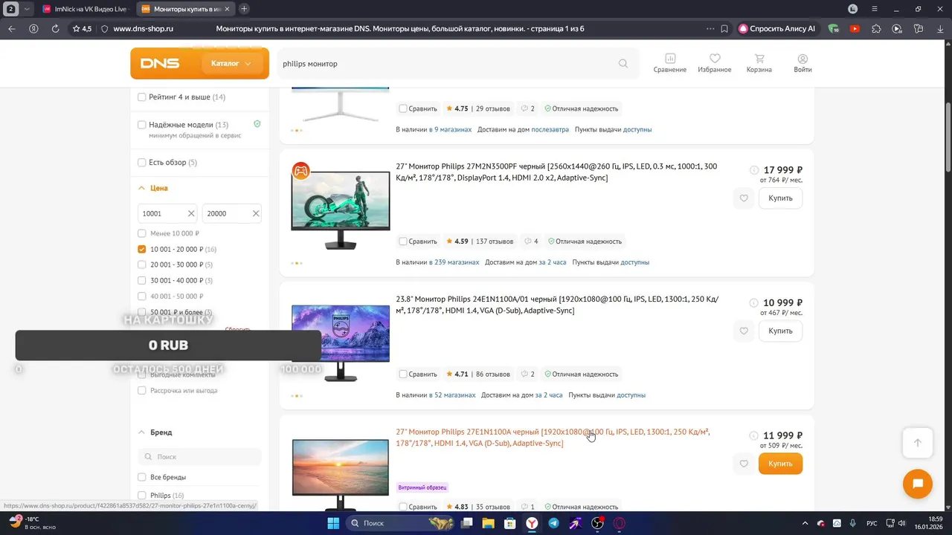Check the 30 001 - 40 000 ₽ range
The width and height of the screenshot is (952, 535).
pyautogui.click(x=142, y=280)
